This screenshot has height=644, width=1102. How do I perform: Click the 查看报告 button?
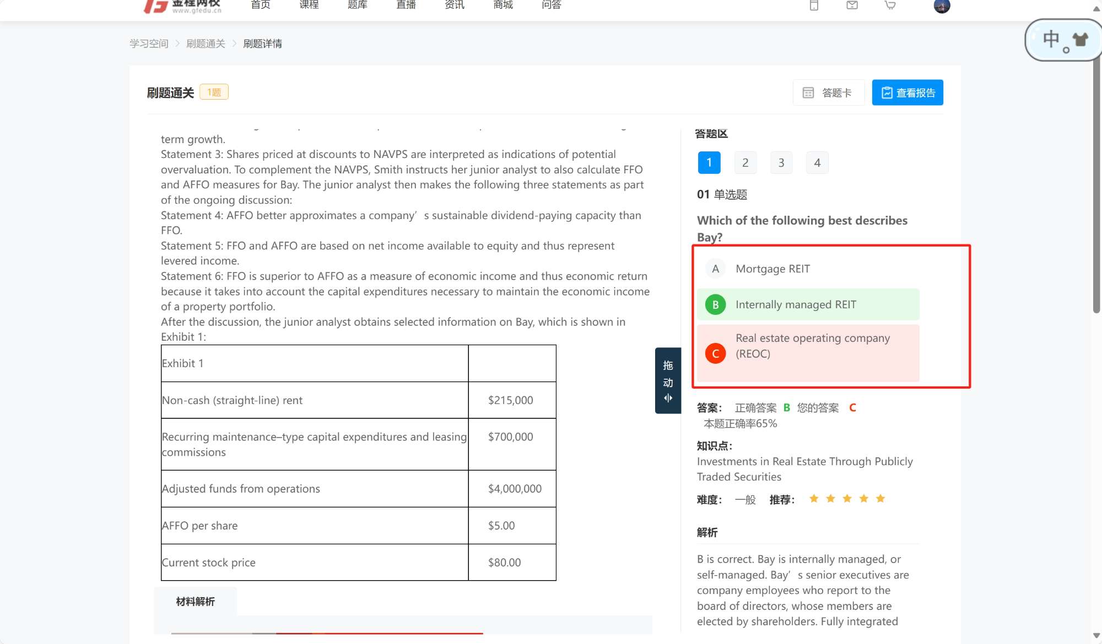(907, 92)
